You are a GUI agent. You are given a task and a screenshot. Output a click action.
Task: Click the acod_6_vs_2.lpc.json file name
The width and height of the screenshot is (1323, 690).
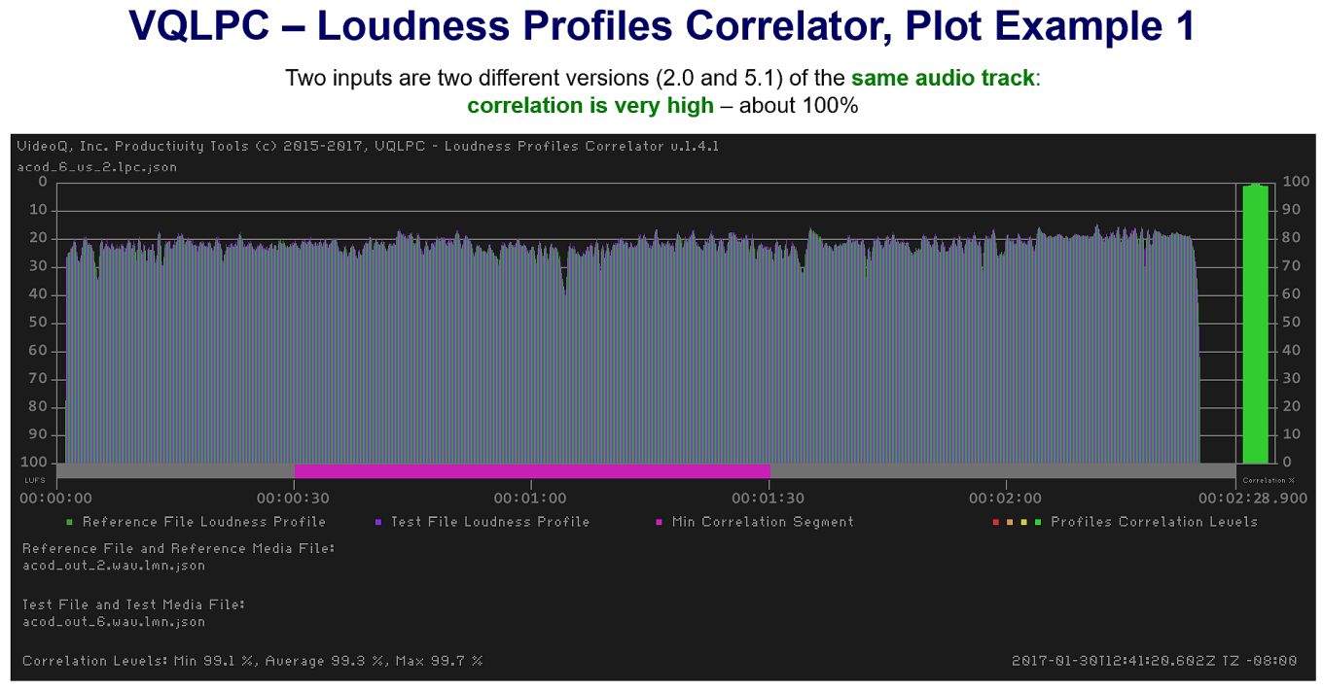[97, 167]
